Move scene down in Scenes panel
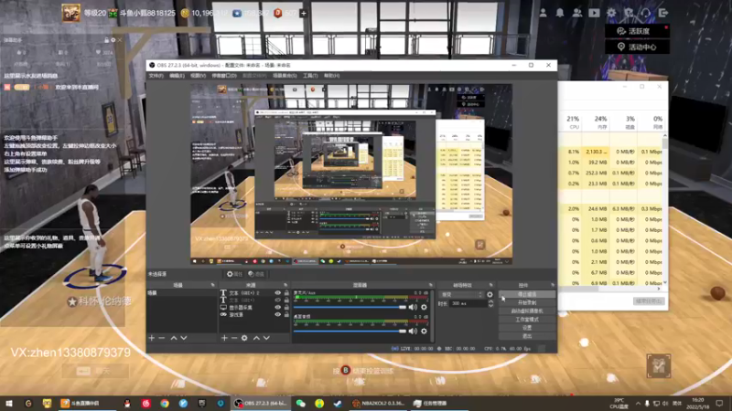732x411 pixels. (184, 338)
